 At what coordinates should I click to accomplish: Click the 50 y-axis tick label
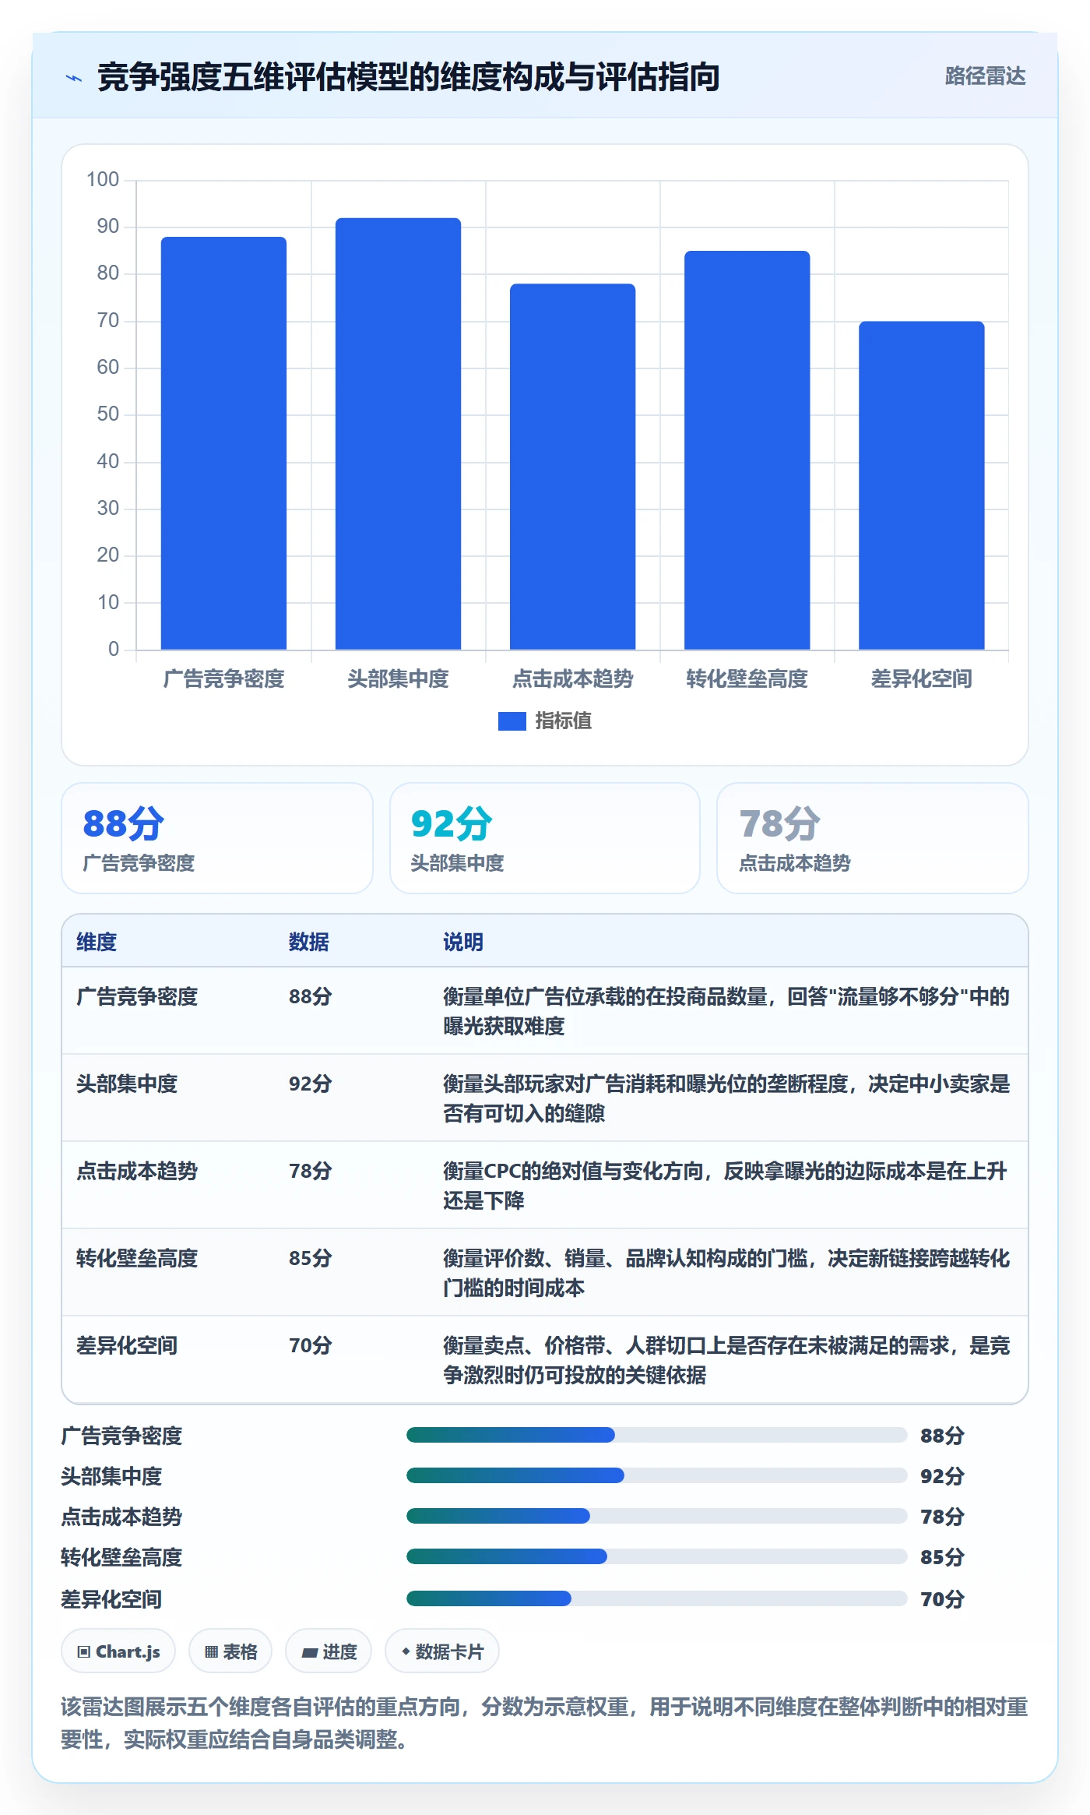coord(107,414)
